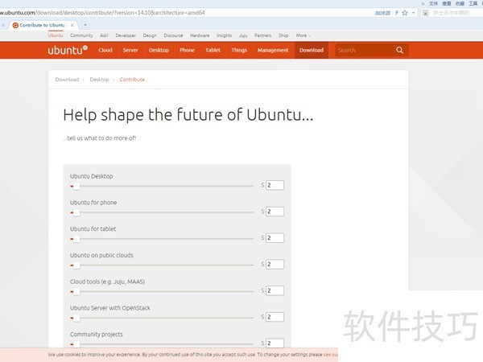Click the ubuntu logo in the navigation bar
Screen dimensions: 483x362
pyautogui.click(x=68, y=50)
